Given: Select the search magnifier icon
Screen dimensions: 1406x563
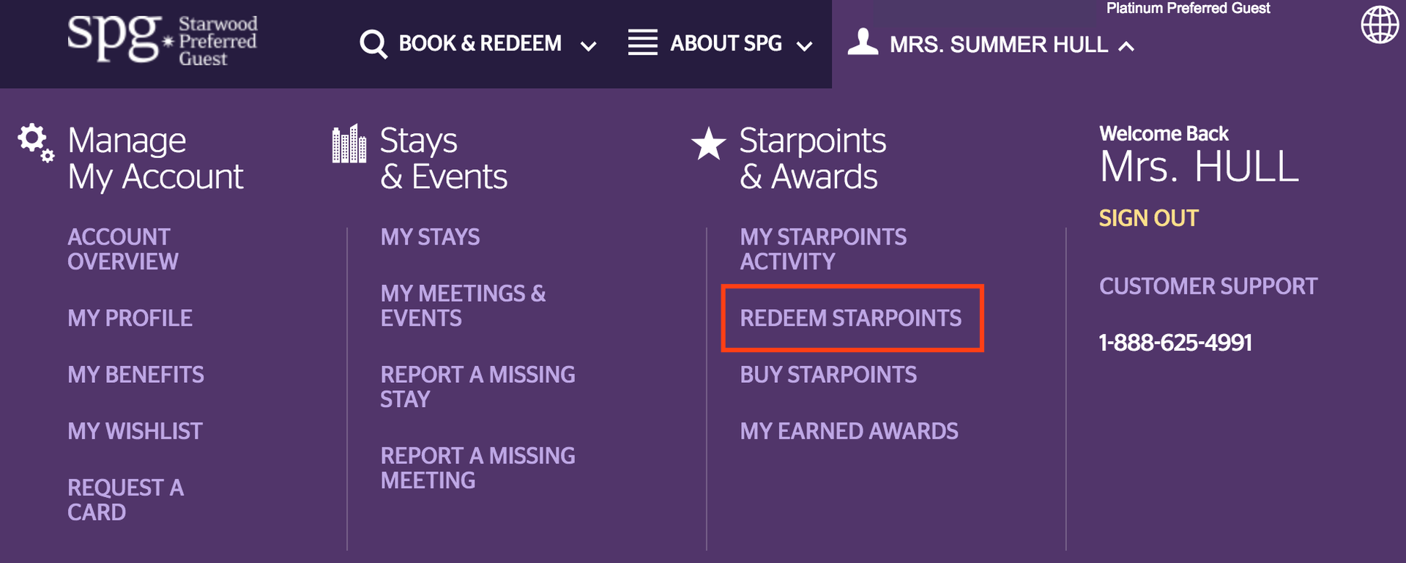Looking at the screenshot, I should pyautogui.click(x=373, y=44).
